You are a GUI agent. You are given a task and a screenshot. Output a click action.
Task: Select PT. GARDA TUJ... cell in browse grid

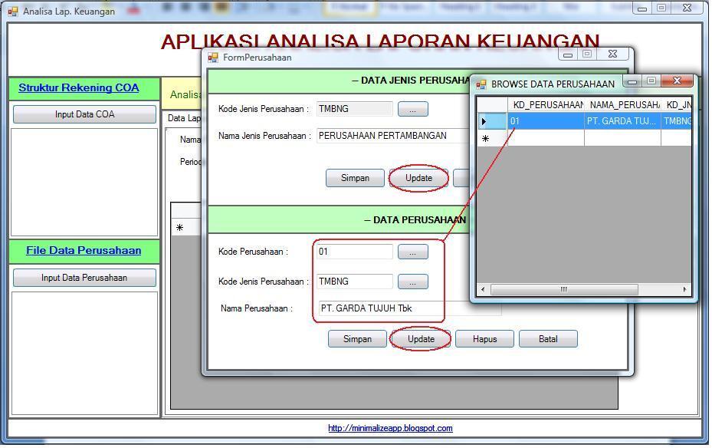622,121
